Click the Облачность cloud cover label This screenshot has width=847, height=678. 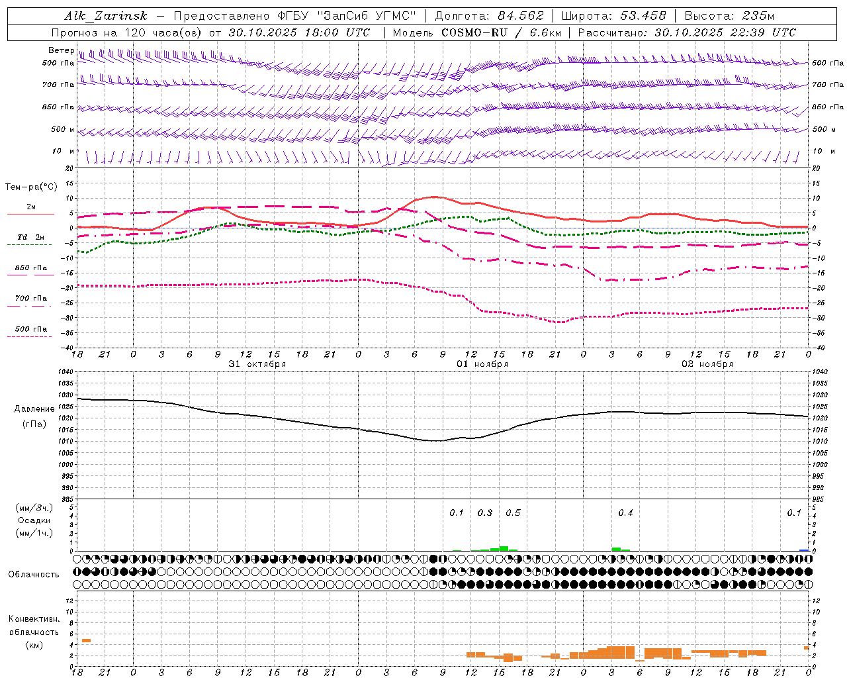[x=34, y=574]
